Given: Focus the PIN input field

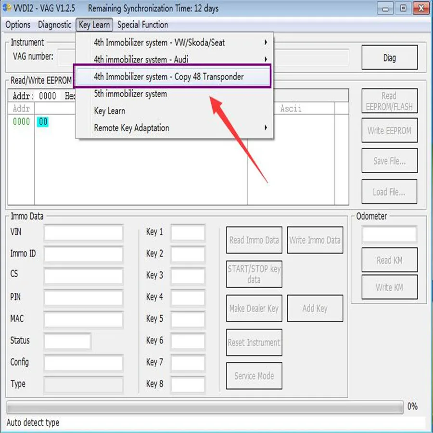Looking at the screenshot, I should click(x=83, y=298).
